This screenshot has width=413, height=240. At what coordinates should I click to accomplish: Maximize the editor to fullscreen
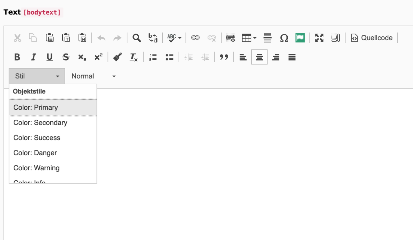(x=319, y=38)
